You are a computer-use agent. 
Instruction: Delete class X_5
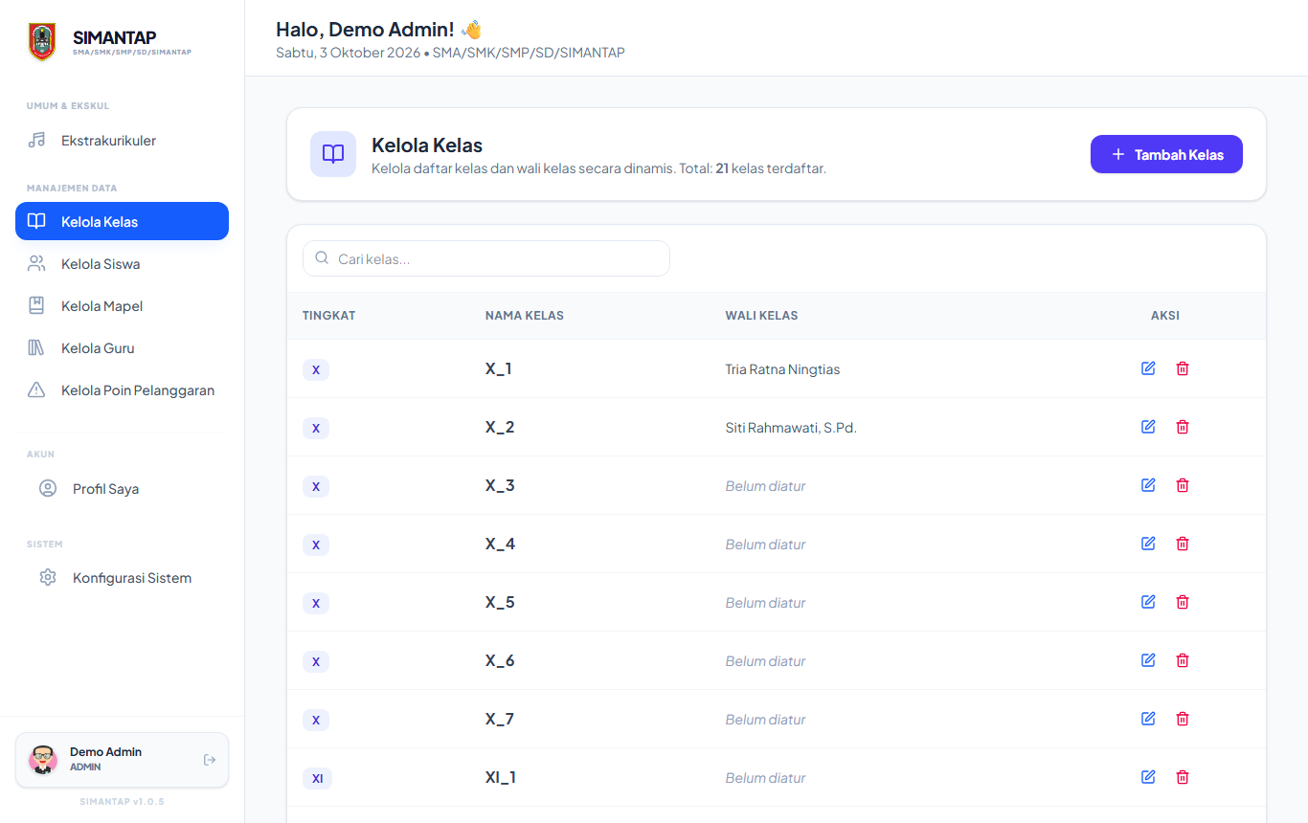point(1183,602)
